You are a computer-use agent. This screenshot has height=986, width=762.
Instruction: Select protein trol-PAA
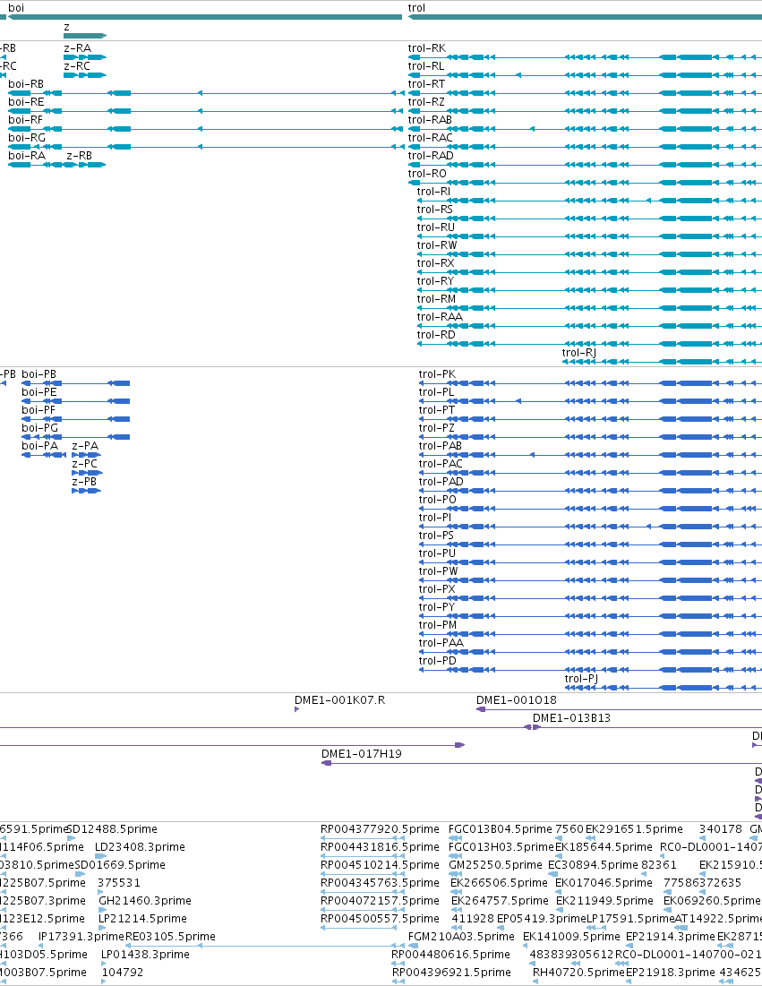[590, 652]
